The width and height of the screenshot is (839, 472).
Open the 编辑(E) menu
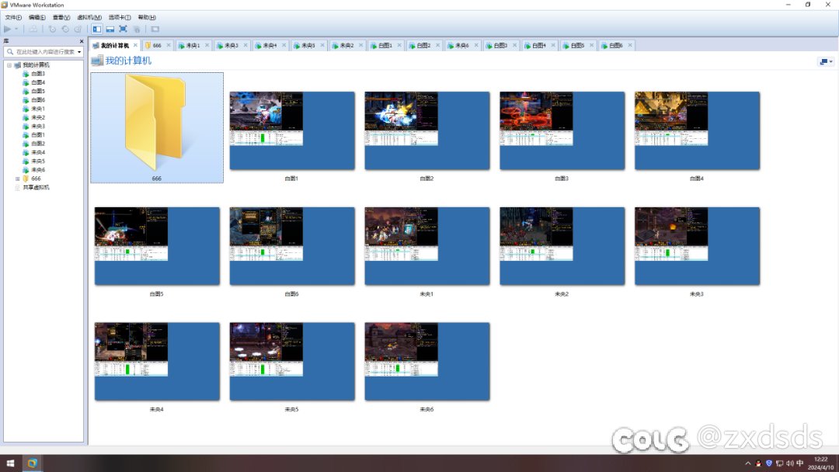point(37,17)
